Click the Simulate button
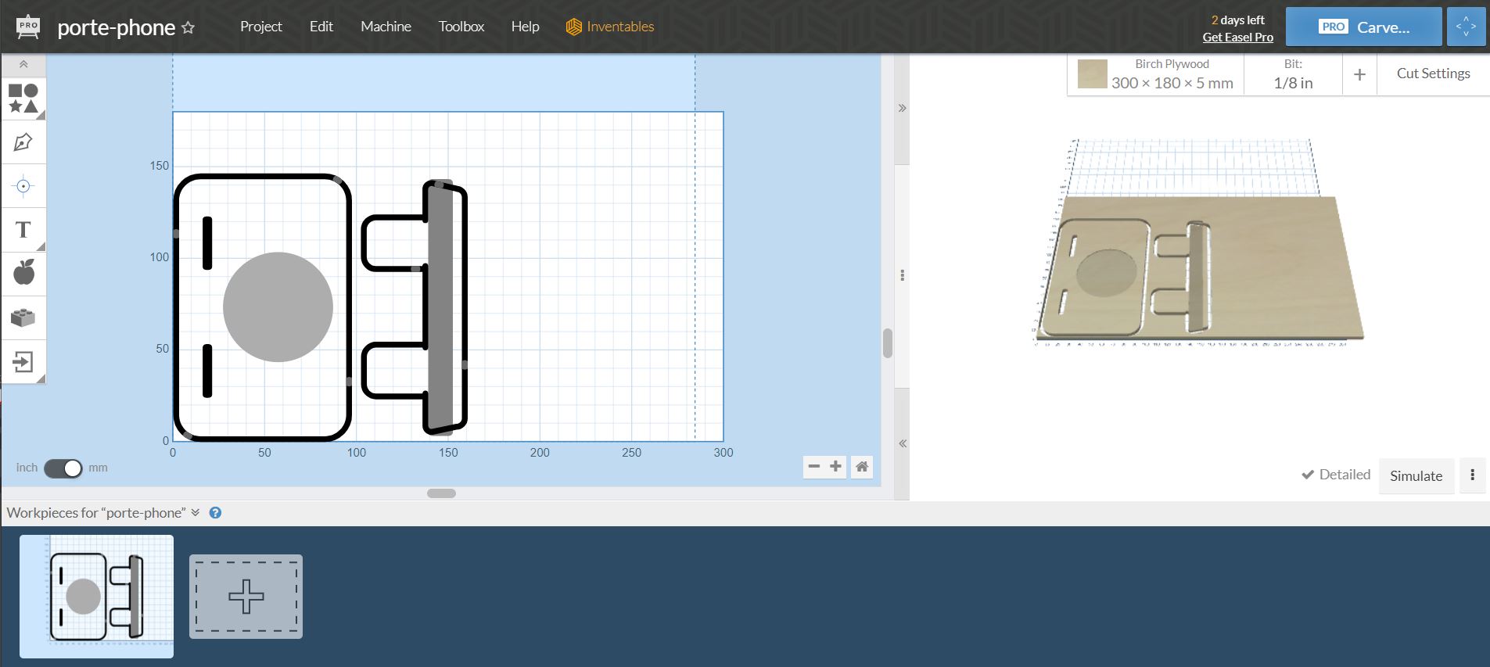The image size is (1490, 667). pos(1416,475)
